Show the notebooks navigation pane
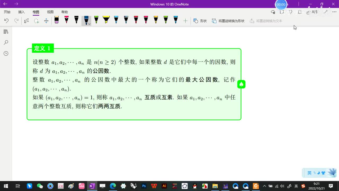This screenshot has height=191, width=339. click(x=6, y=32)
